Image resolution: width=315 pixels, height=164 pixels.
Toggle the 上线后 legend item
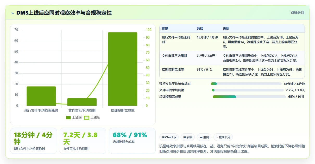click(x=92, y=117)
